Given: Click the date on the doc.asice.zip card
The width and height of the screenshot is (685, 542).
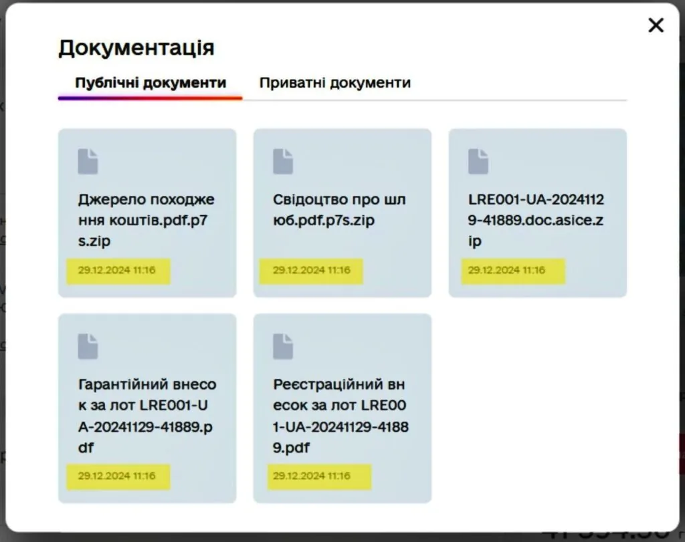Looking at the screenshot, I should click(x=506, y=271).
